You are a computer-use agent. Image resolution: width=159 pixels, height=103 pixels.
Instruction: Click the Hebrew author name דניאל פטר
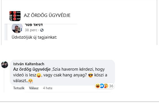[x=34, y=25]
